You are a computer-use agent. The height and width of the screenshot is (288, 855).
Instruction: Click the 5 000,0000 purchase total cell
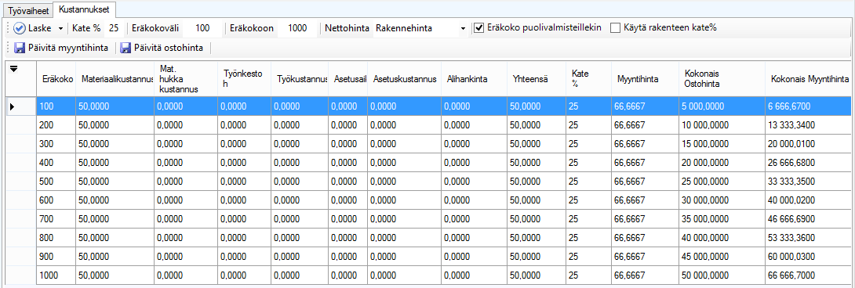click(722, 106)
